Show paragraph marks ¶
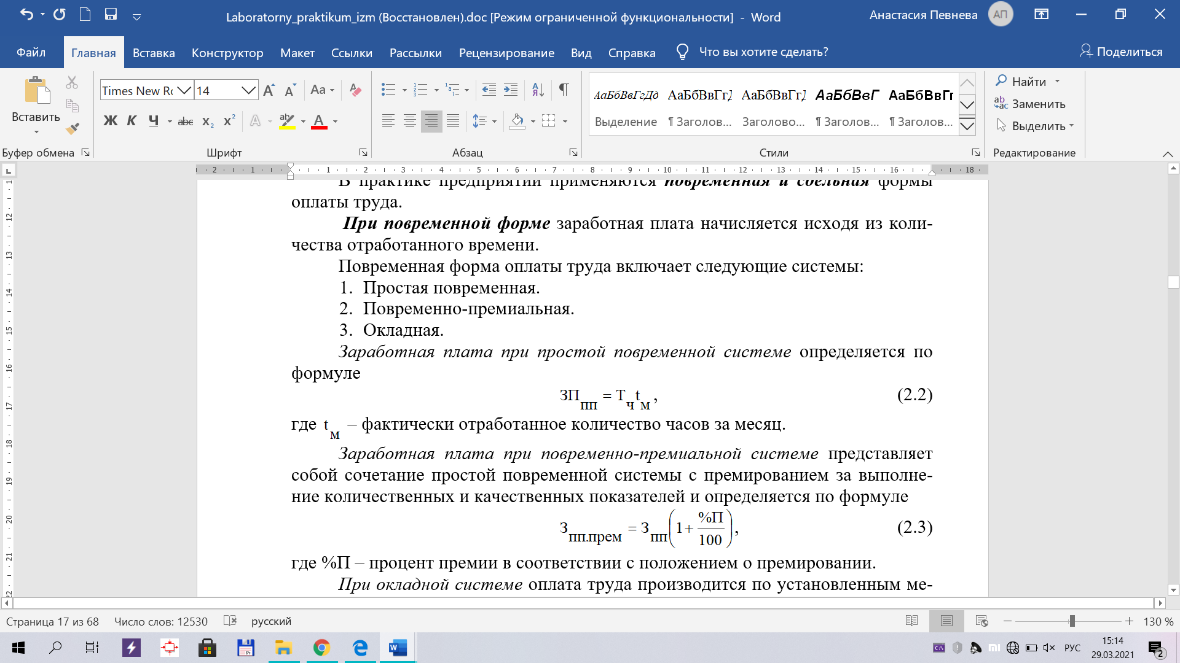This screenshot has height=663, width=1180. pos(564,90)
